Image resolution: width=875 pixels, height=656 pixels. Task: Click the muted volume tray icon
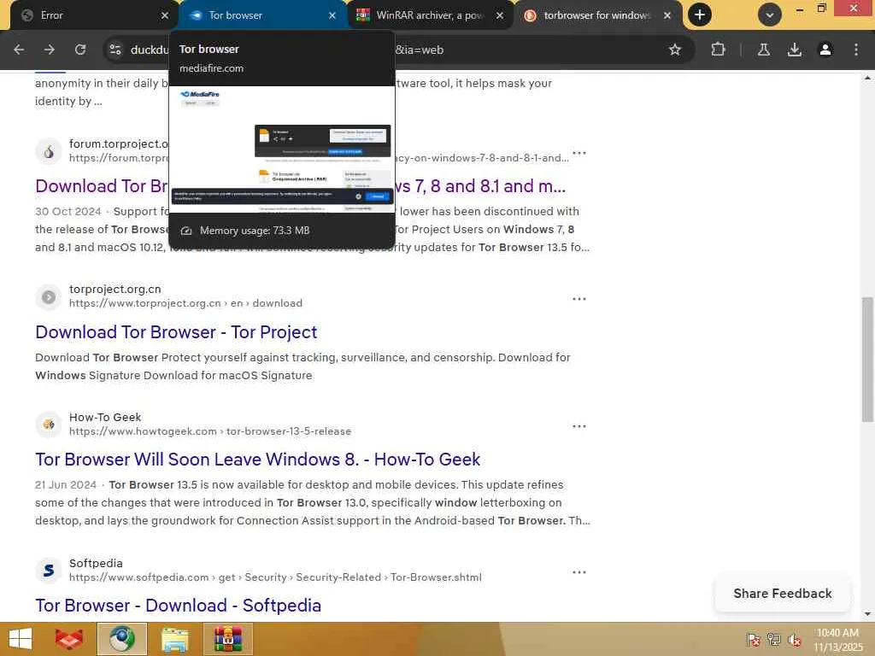coord(795,639)
